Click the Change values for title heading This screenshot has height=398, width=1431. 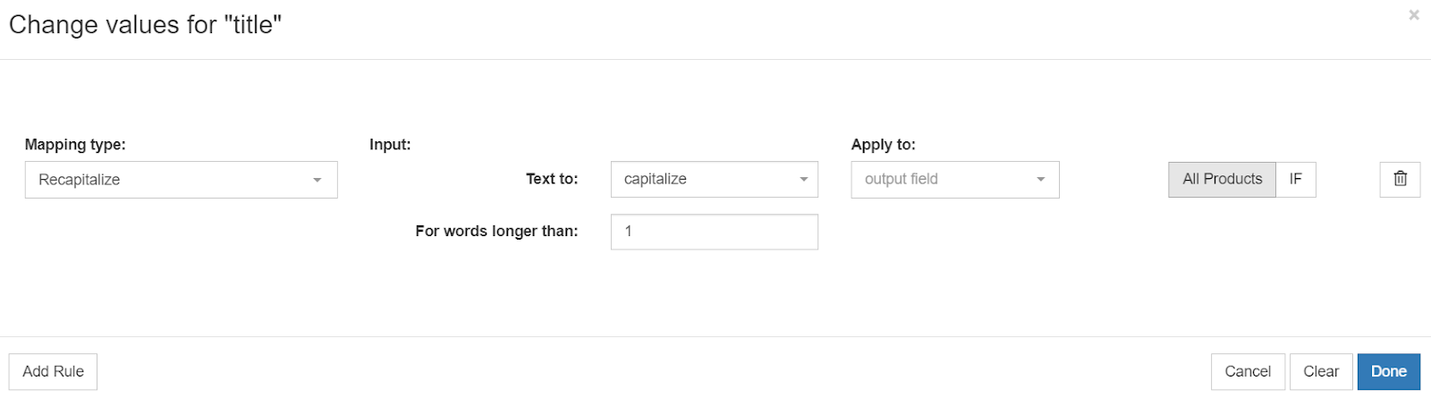[145, 25]
